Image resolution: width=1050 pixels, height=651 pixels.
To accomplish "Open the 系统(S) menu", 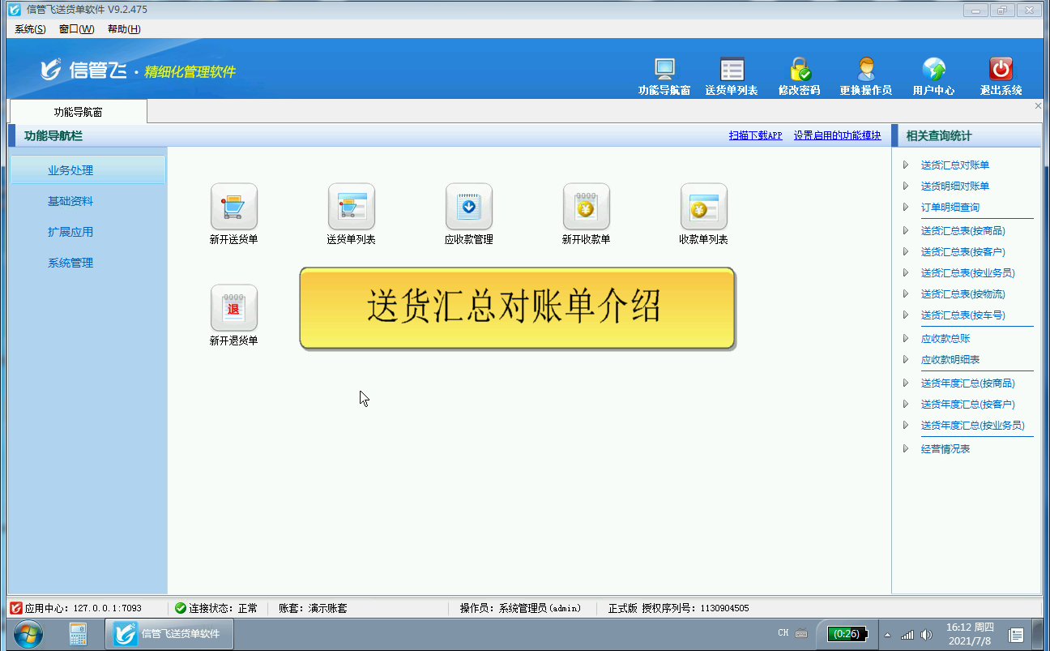I will coord(30,29).
